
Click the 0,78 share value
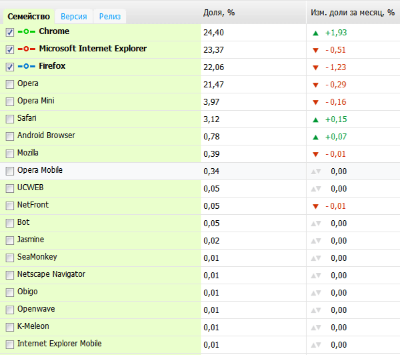[211, 137]
